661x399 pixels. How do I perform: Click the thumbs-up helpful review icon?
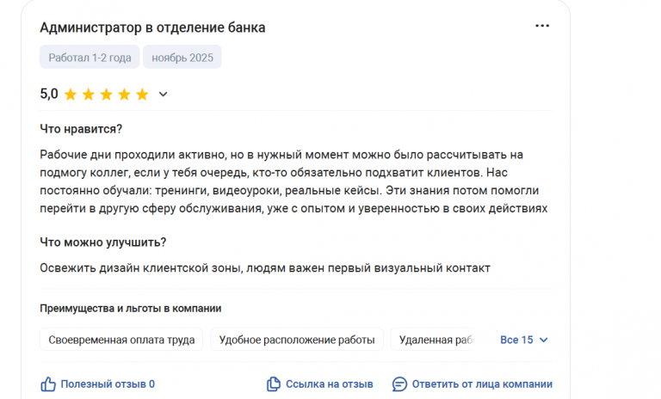48,384
